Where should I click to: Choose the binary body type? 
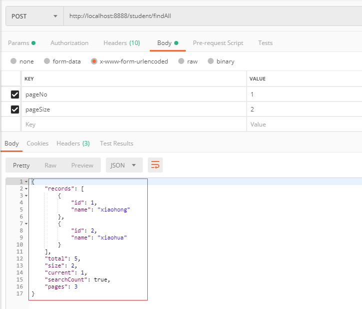click(211, 61)
